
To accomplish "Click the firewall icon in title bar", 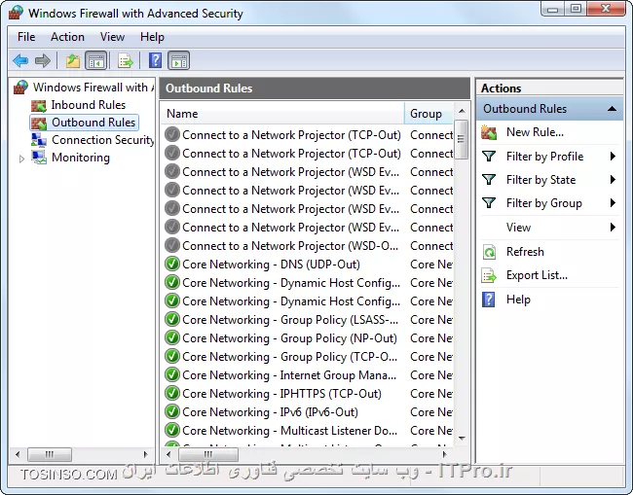I will tap(16, 13).
